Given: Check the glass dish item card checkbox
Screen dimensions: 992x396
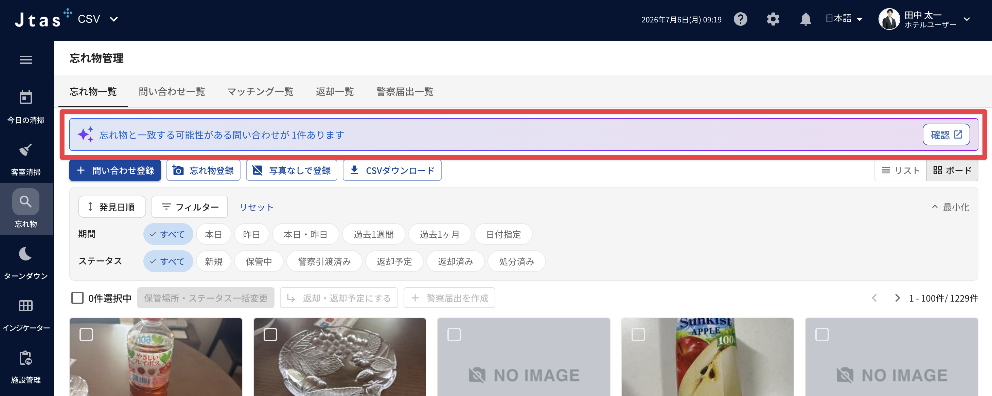Looking at the screenshot, I should pyautogui.click(x=270, y=335).
